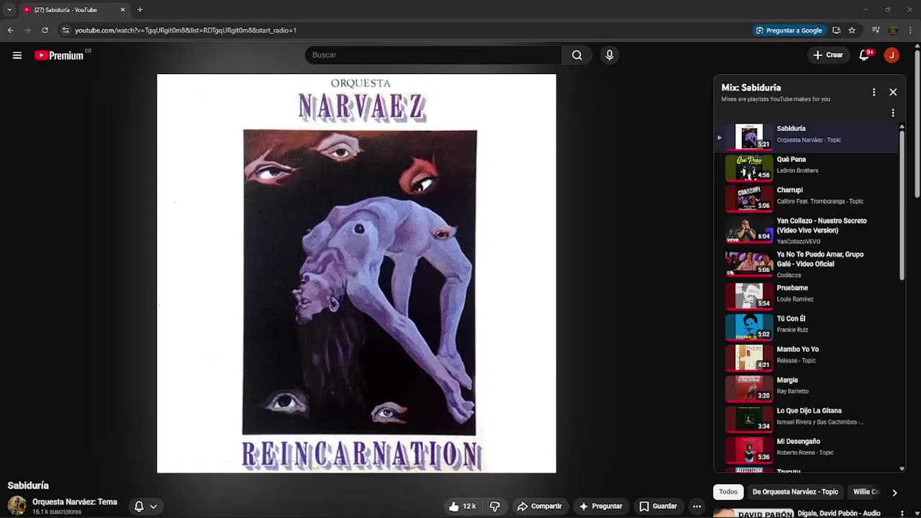Viewport: 921px width, 518px height.
Task: Open Orquesta Narváez channel avatar
Action: 17,506
